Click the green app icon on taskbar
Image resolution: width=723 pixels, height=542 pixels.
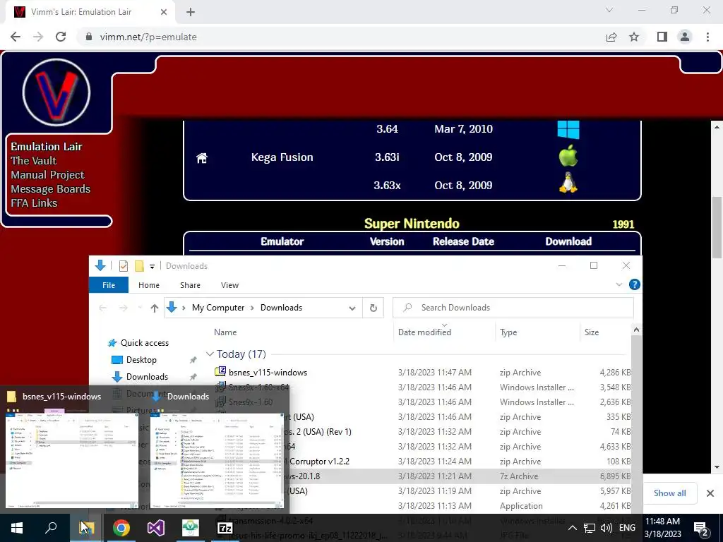click(191, 528)
